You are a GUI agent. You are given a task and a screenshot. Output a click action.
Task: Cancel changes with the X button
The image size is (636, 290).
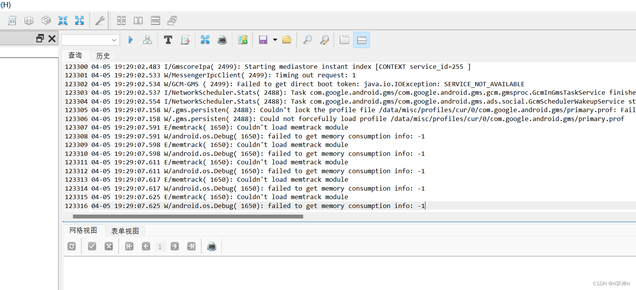tap(109, 246)
